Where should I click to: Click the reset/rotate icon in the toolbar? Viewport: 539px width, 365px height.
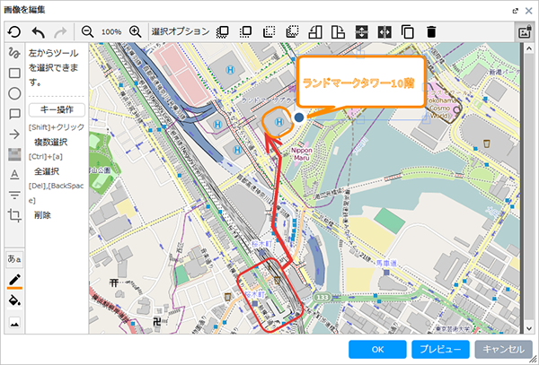[14, 31]
